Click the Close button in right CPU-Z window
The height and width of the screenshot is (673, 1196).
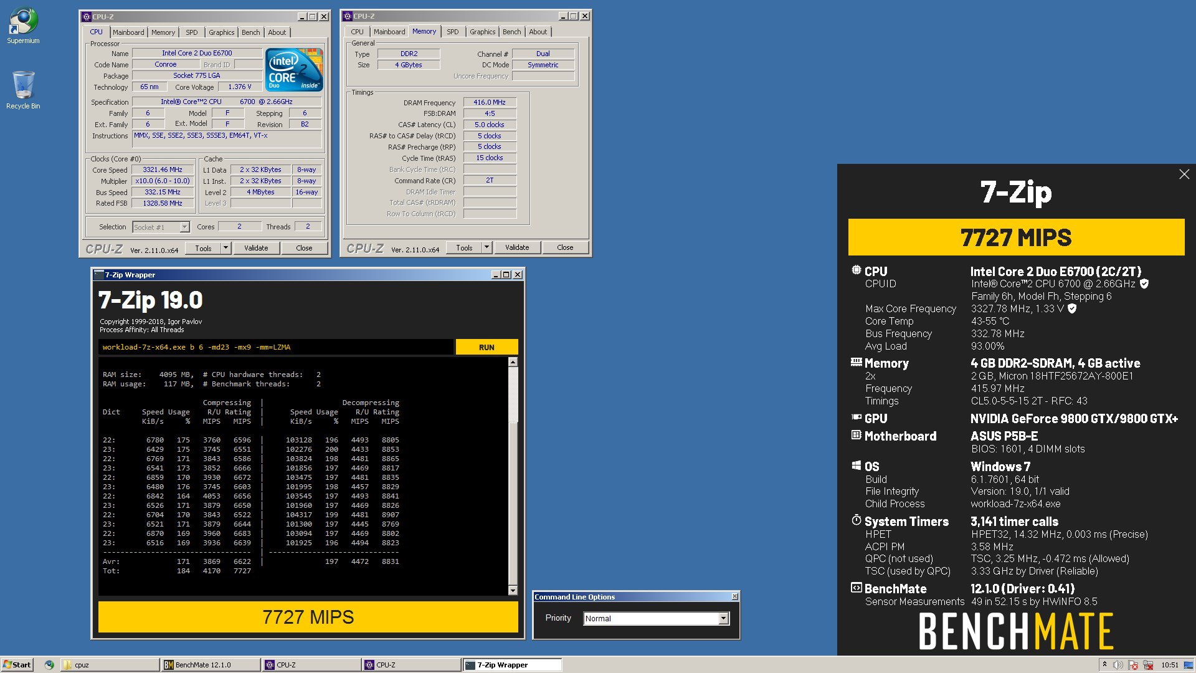[x=565, y=247]
